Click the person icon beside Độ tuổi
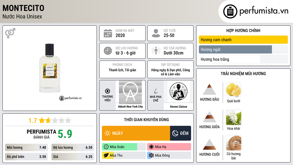The height and width of the screenshot is (165, 293). pyautogui.click(x=156, y=33)
